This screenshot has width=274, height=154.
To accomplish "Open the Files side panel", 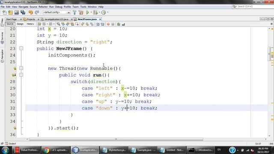I will [2, 23].
